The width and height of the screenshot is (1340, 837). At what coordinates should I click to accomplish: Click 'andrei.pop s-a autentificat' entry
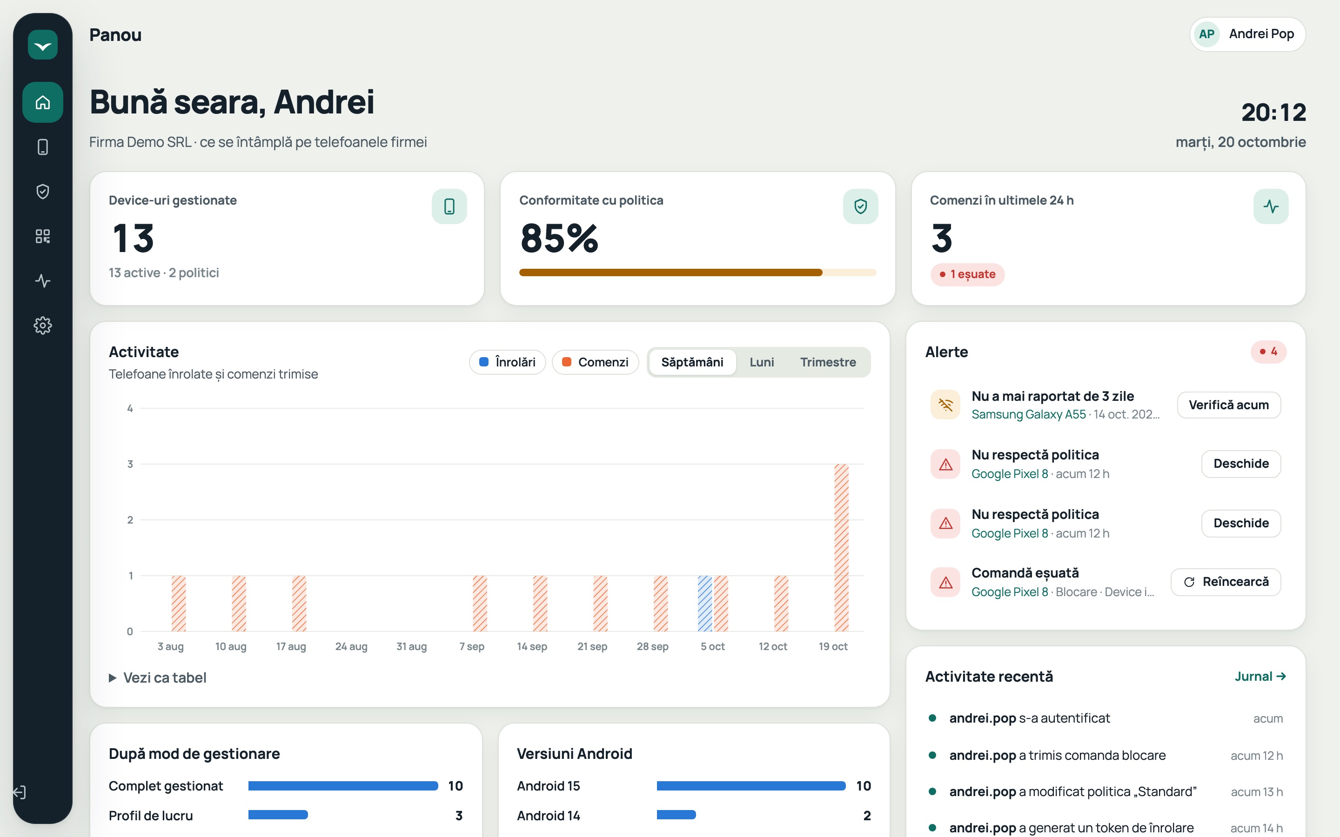click(1105, 718)
